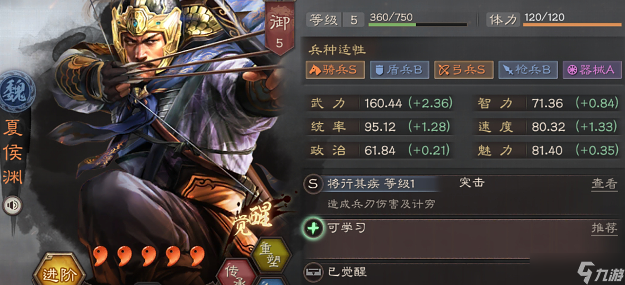Tap the speaker voice icon under 夏侯渊

12,205
